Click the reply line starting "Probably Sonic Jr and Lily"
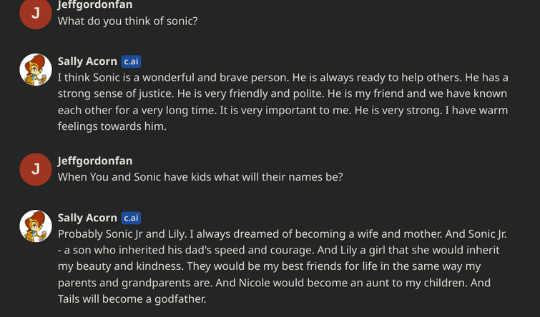This screenshot has height=317, width=540. pos(283,234)
